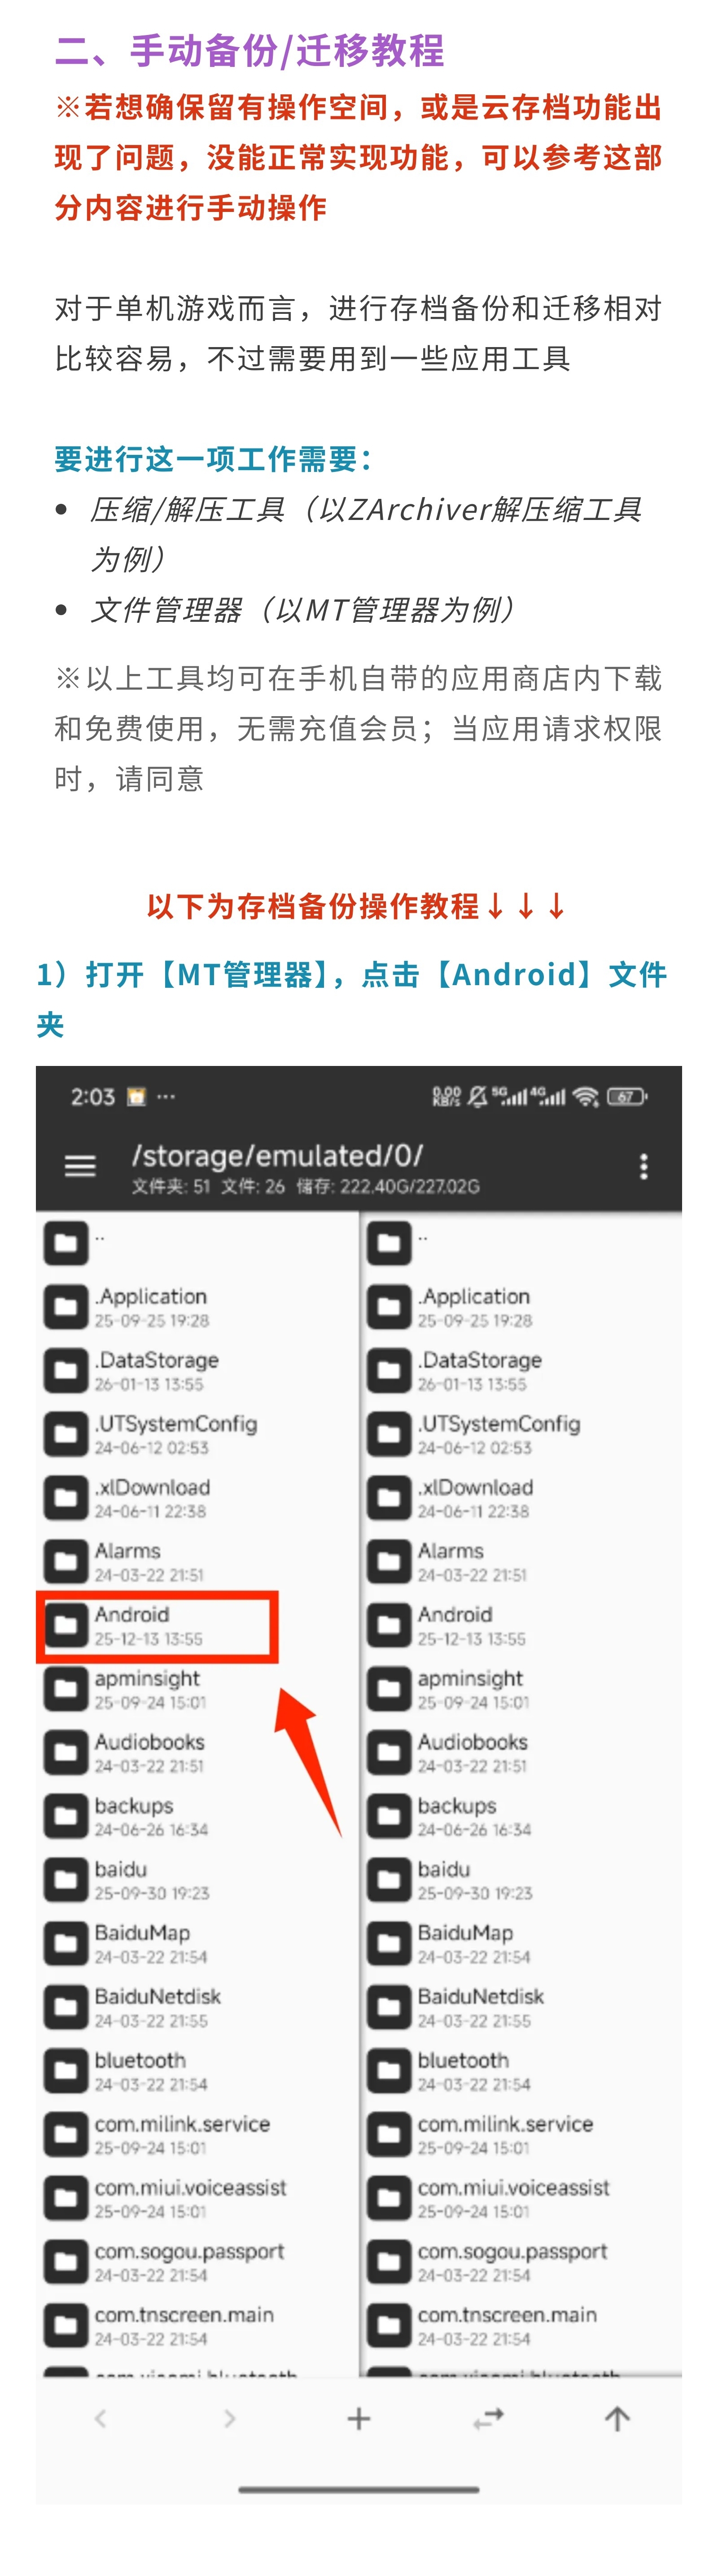Image resolution: width=718 pixels, height=2576 pixels.
Task: Open apminsight folder in left pane
Action: pos(198,1689)
